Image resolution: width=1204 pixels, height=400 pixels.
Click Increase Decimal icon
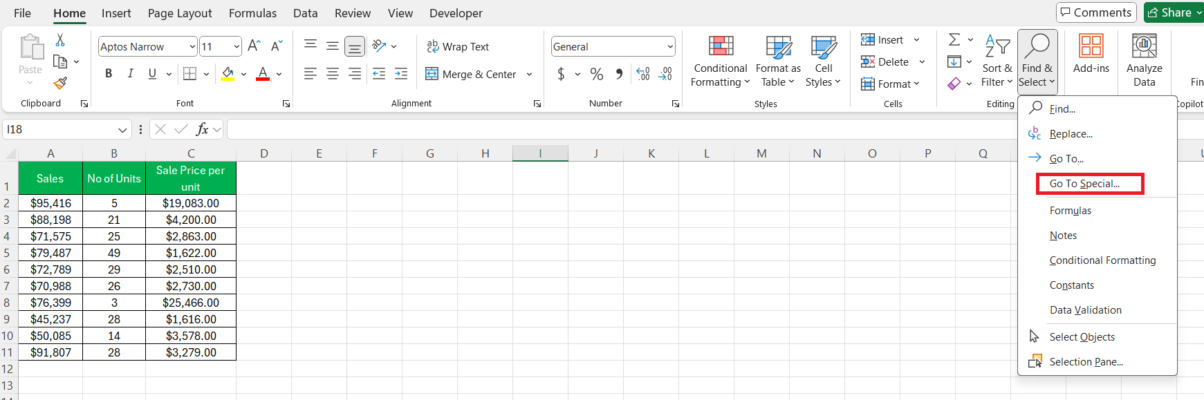pos(643,74)
